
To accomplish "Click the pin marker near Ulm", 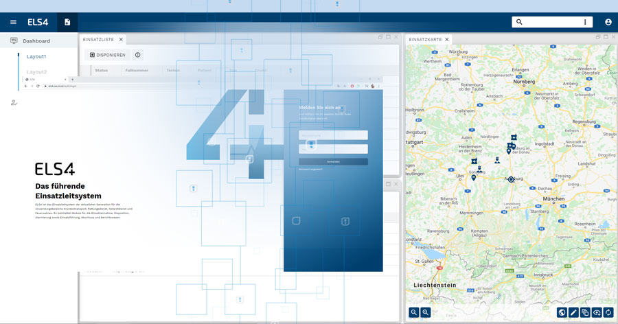I will [474, 178].
